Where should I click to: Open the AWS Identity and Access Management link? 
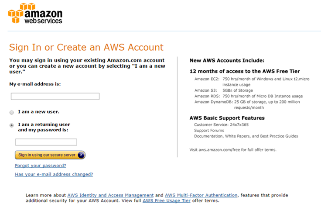pyautogui.click(x=110, y=195)
